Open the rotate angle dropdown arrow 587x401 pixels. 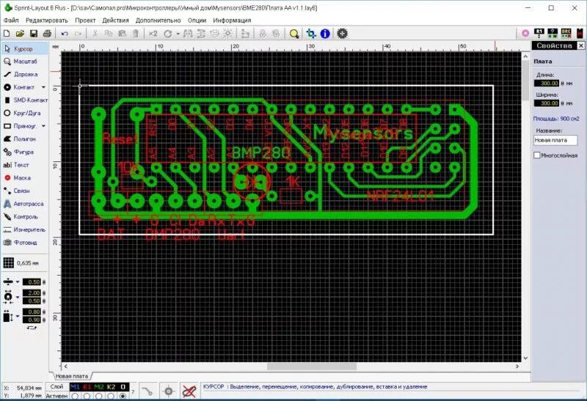click(x=178, y=34)
